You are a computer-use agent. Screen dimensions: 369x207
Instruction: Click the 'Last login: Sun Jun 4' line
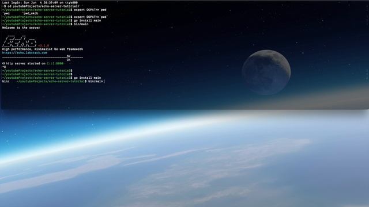40,2
